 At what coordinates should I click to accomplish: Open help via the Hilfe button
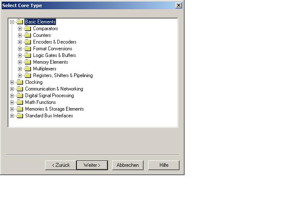[164, 165]
